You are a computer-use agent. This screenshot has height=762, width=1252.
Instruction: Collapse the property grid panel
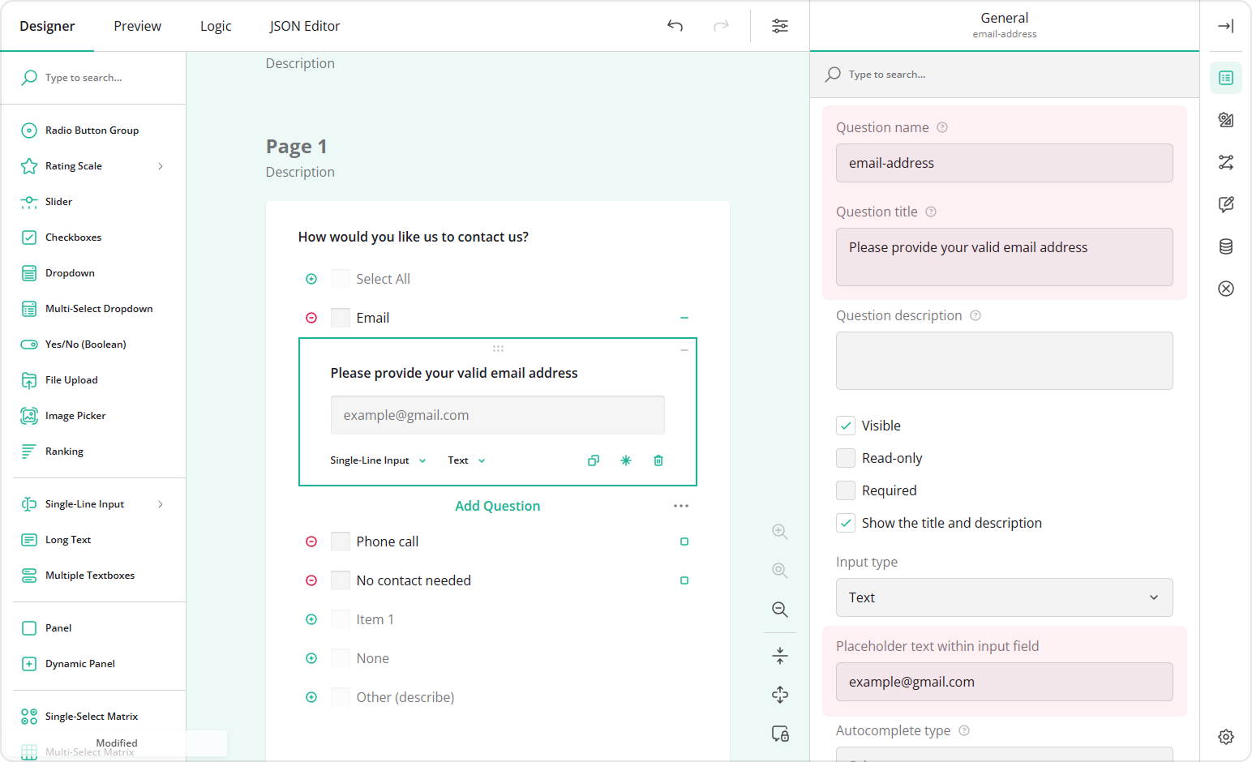[1225, 25]
